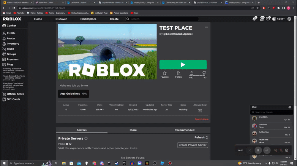Screen dimensions: 297x166
Task: Refresh the private servers list
Action: coord(201,138)
